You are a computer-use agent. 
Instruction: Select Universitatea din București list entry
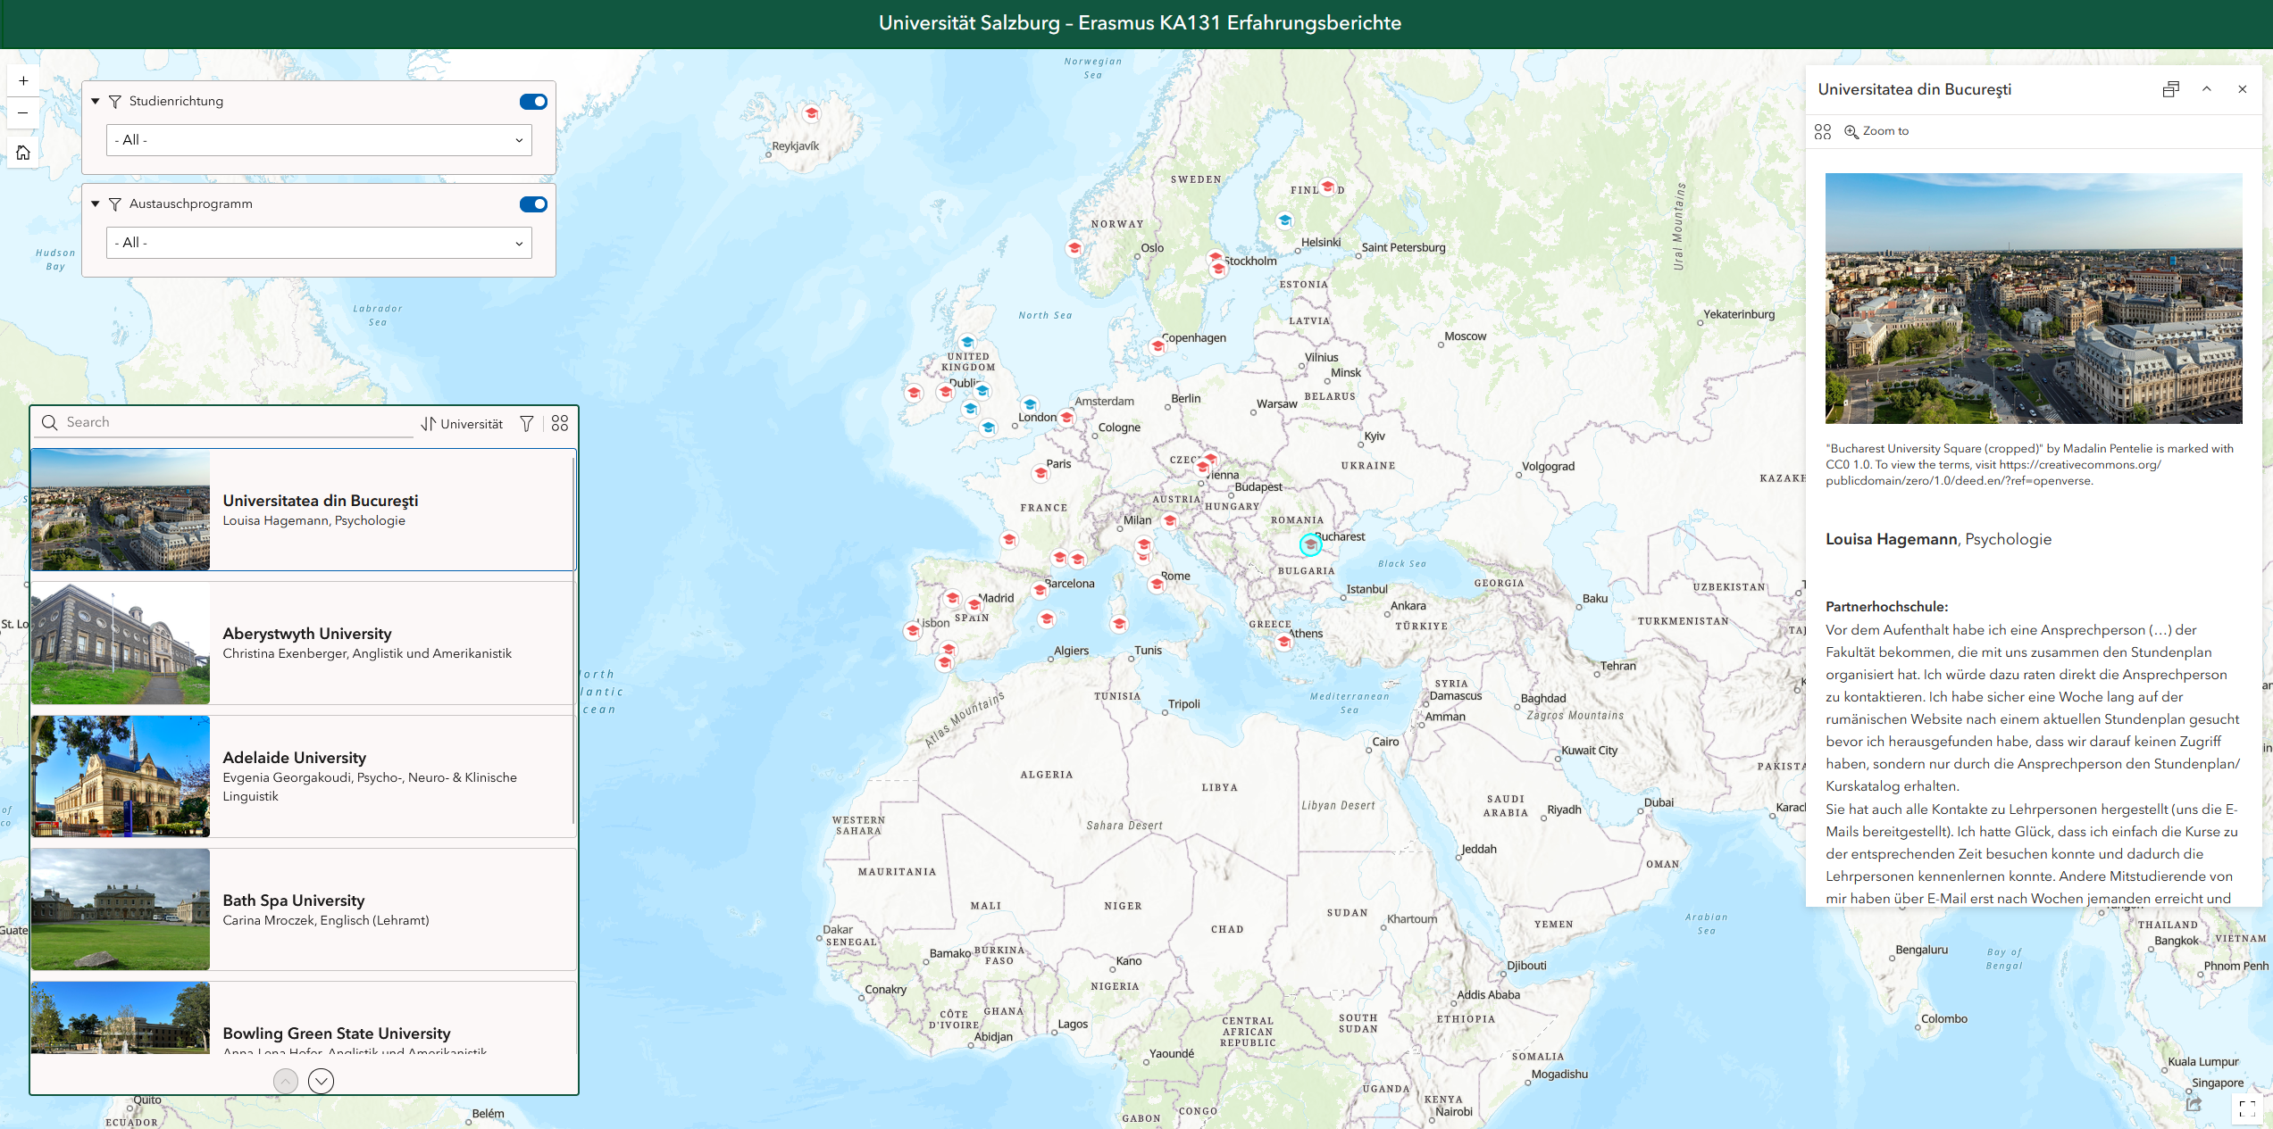point(304,510)
